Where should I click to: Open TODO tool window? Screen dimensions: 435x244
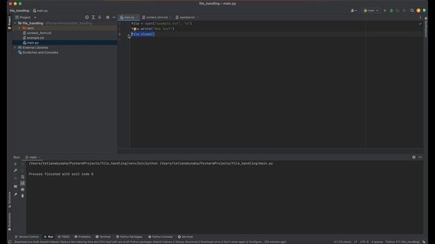click(63, 237)
